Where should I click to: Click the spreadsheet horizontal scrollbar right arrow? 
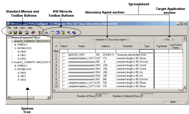(x=181, y=90)
